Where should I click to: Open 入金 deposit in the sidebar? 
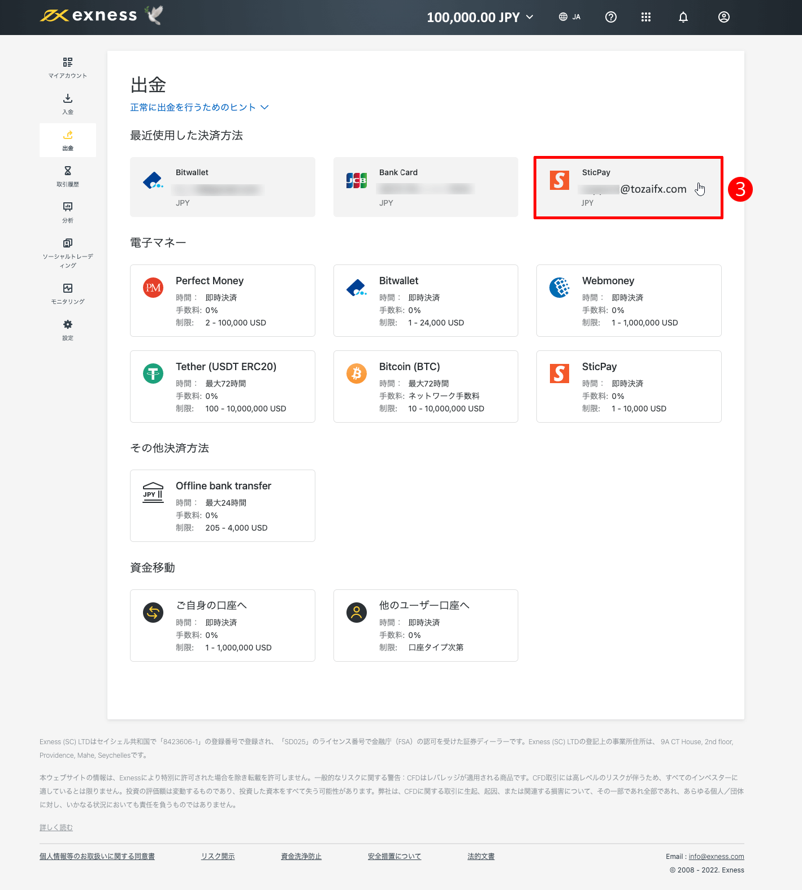68,104
